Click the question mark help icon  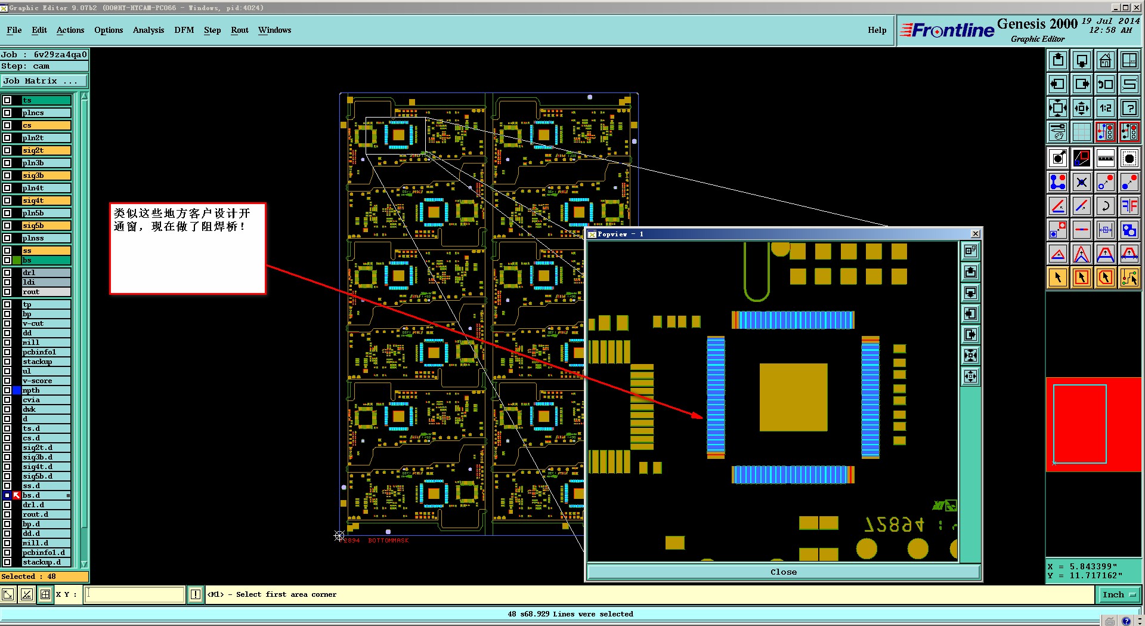(1129, 108)
